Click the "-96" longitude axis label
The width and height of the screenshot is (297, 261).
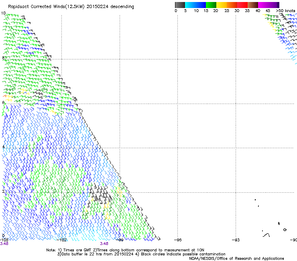tap(178, 240)
